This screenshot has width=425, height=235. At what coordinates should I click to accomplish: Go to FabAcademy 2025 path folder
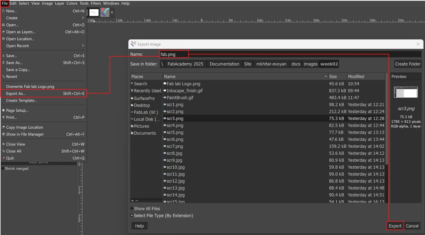point(185,64)
